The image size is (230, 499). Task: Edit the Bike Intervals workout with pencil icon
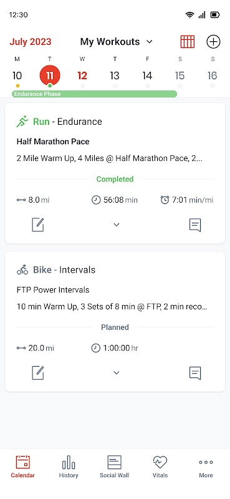click(38, 373)
